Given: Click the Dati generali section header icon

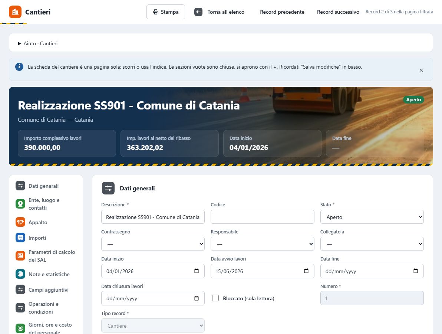Looking at the screenshot, I should pos(108,188).
